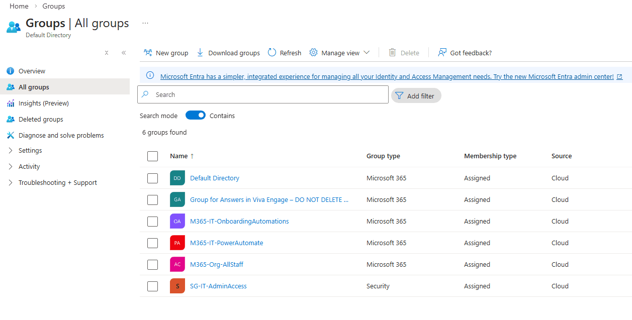Click the Download groups icon
632x320 pixels.
[x=200, y=53]
